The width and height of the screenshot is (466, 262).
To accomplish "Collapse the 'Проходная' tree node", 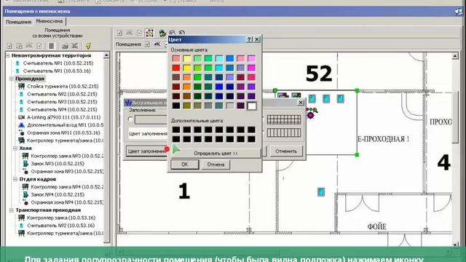I will 12,79.
